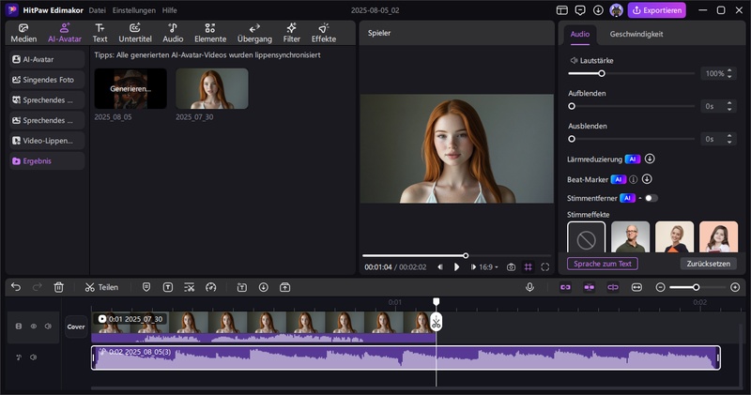This screenshot has width=751, height=395.
Task: Enter fullscreen preview
Action: click(545, 267)
